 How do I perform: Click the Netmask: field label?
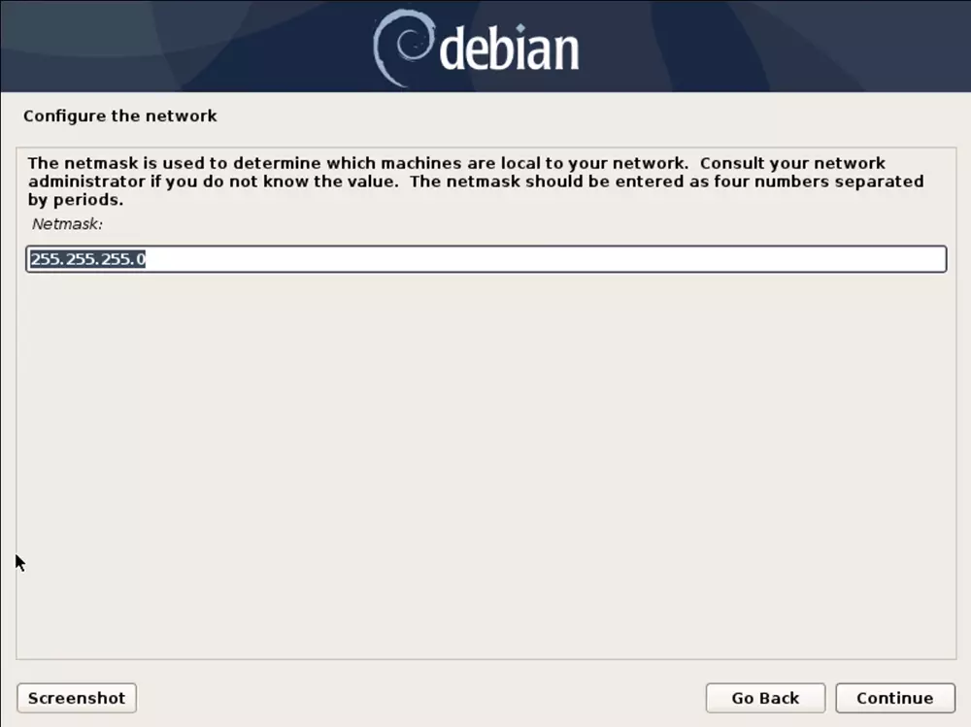point(67,224)
